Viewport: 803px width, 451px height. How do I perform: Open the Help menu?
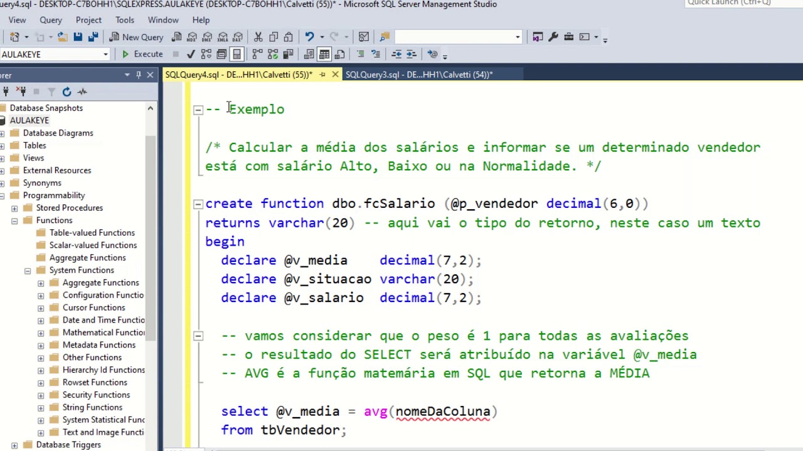coord(201,20)
